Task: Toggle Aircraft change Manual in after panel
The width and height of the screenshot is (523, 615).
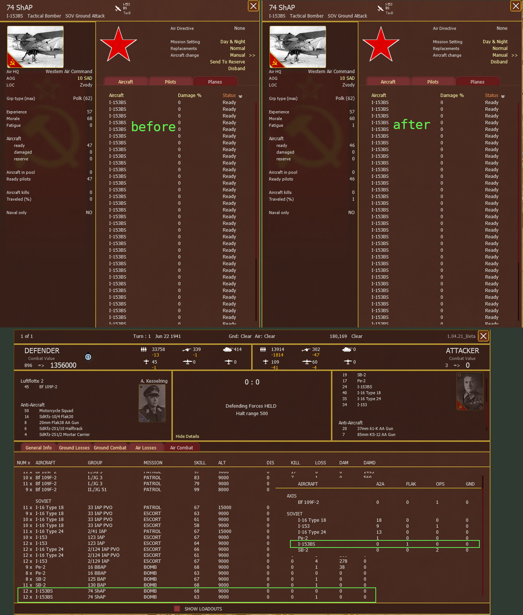Action: tap(500, 55)
